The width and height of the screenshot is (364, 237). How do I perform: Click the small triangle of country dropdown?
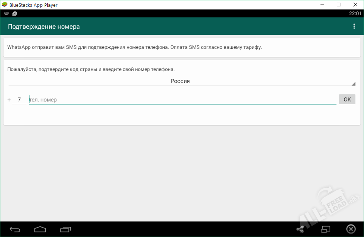353,84
